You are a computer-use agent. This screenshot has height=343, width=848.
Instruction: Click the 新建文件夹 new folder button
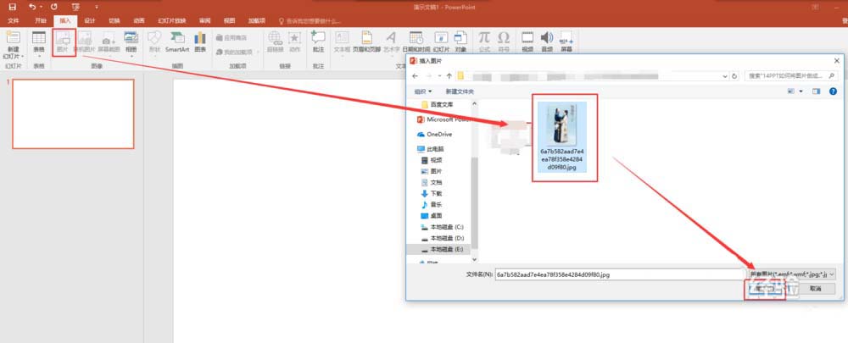[x=460, y=91]
